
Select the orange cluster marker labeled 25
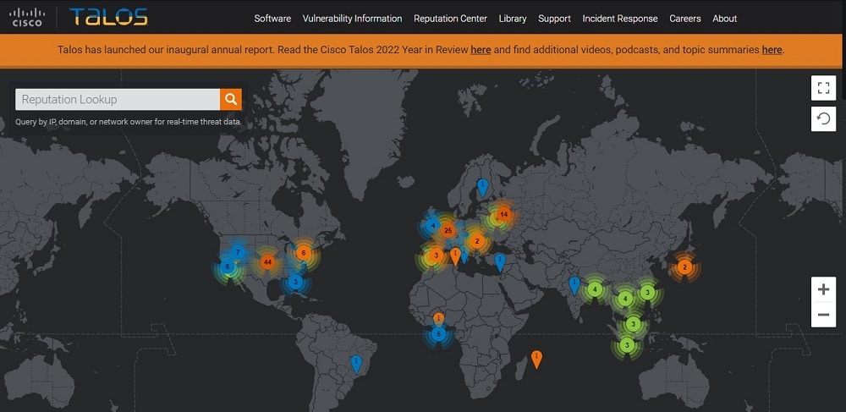click(x=448, y=231)
